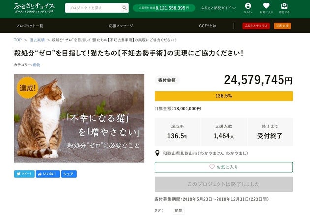Click the TOP breadcrumb link

click(18, 40)
